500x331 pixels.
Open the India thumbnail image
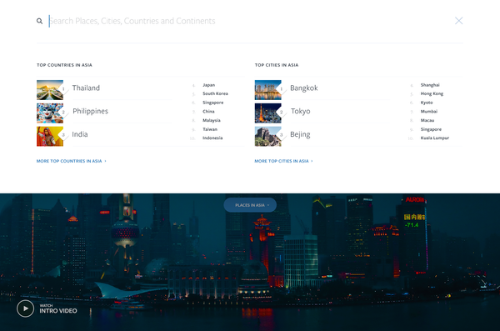point(50,136)
